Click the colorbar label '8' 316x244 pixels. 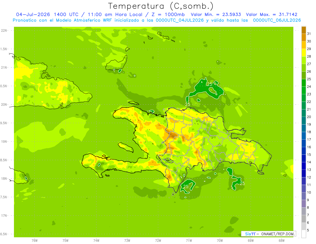coord(308,207)
